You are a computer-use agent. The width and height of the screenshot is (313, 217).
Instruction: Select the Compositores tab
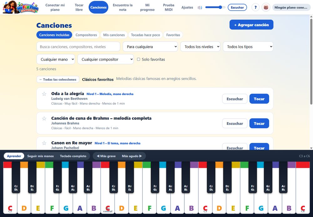point(86,35)
